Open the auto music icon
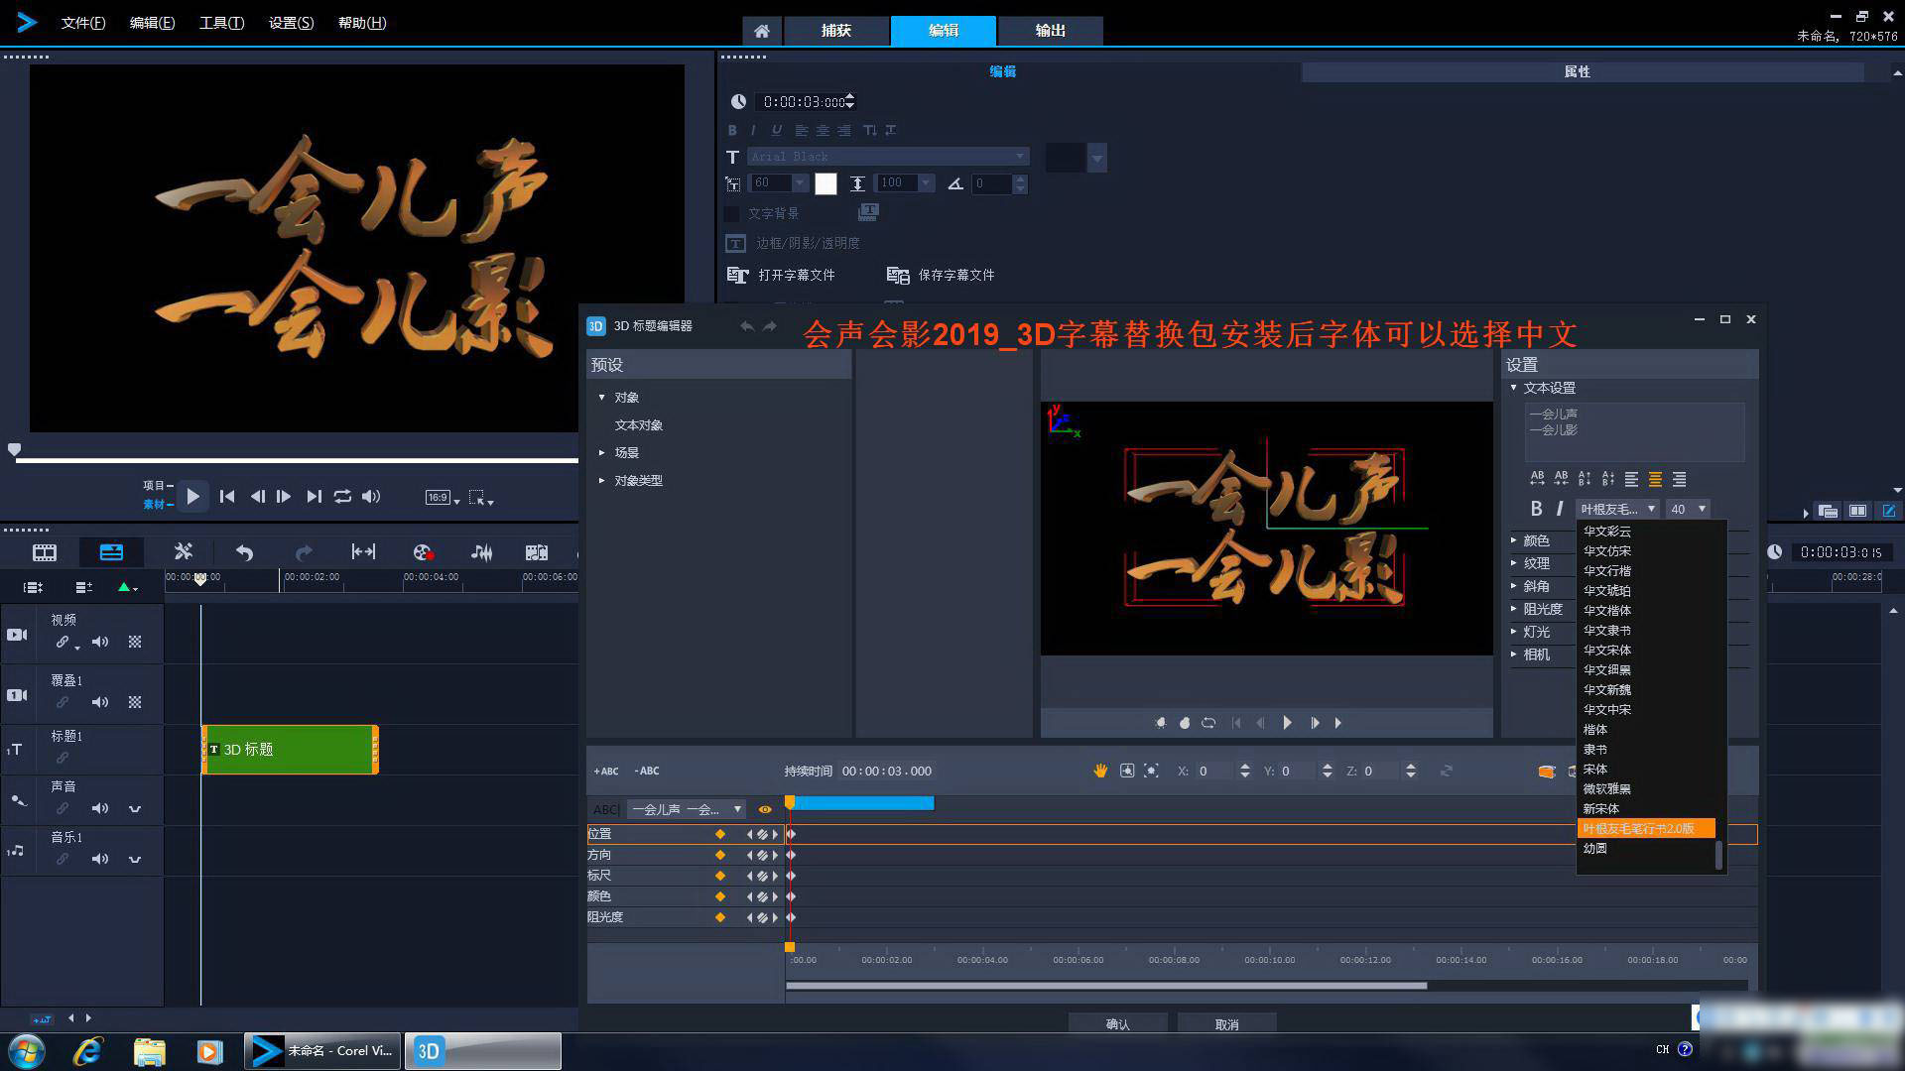This screenshot has width=1905, height=1071. [537, 552]
